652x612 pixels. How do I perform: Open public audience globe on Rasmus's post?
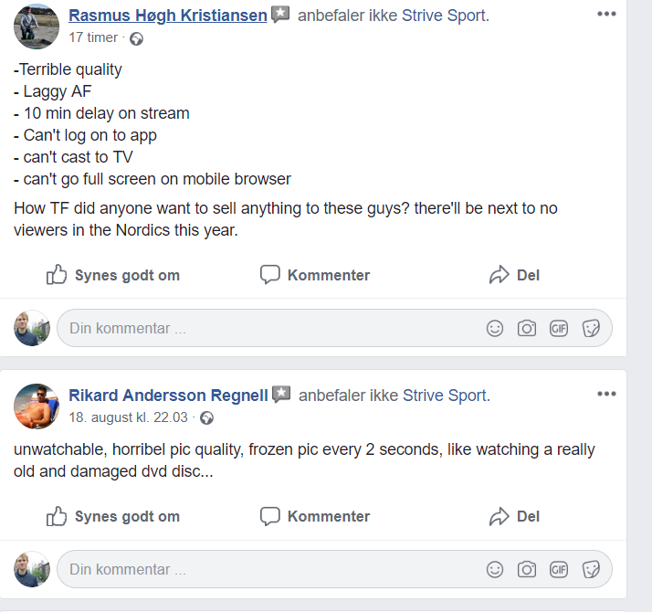tap(137, 38)
